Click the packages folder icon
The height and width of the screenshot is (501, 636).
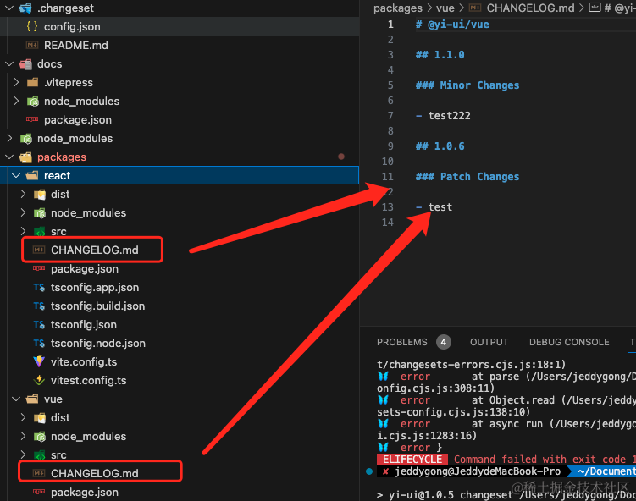pos(25,157)
